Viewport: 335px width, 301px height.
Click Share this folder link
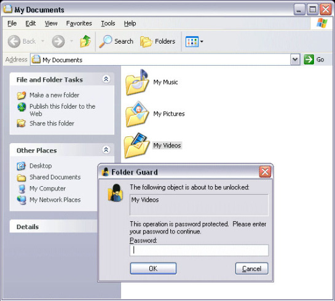(52, 123)
